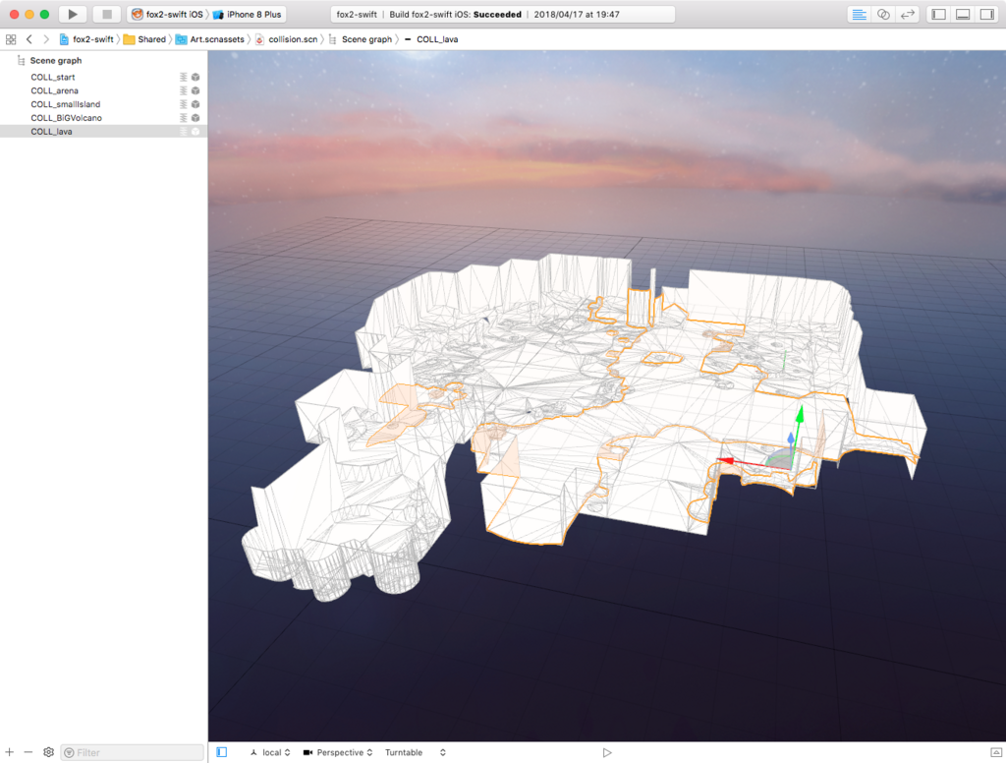Open the Version editor
This screenshot has height=763, width=1006.
tap(908, 15)
